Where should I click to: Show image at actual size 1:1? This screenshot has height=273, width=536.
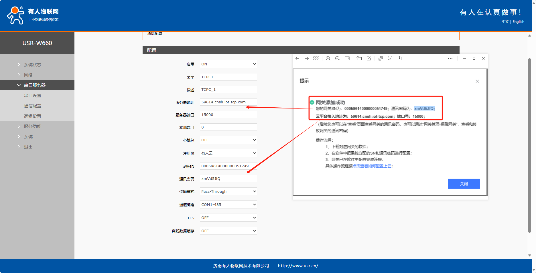(x=347, y=59)
